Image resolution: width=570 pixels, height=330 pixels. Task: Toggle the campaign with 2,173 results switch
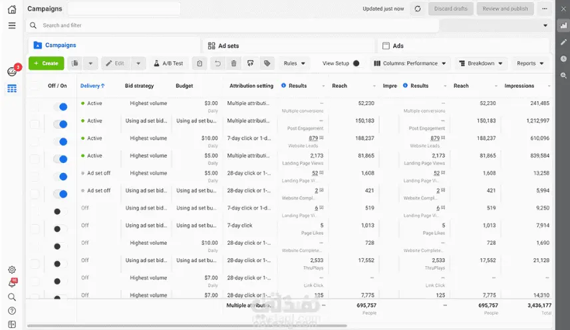[x=61, y=159]
